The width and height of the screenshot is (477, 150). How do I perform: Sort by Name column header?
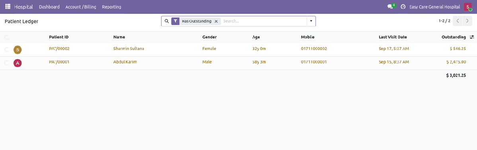point(119,37)
